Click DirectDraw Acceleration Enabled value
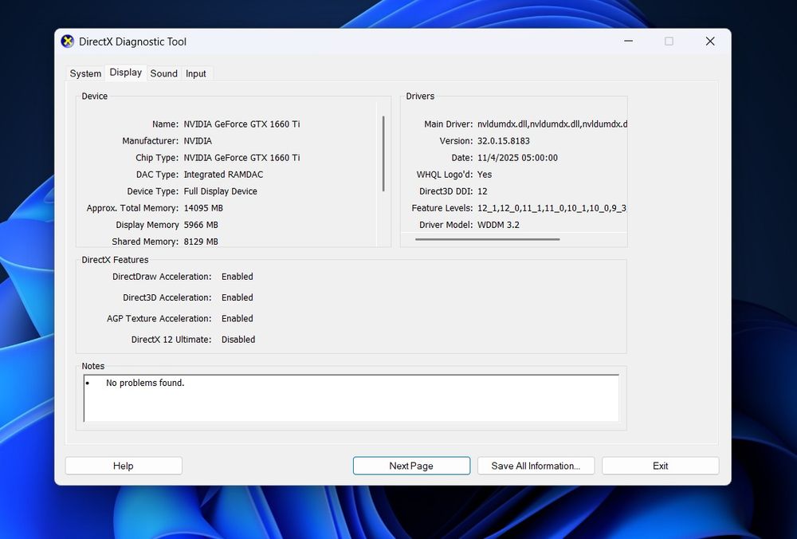 coord(237,277)
